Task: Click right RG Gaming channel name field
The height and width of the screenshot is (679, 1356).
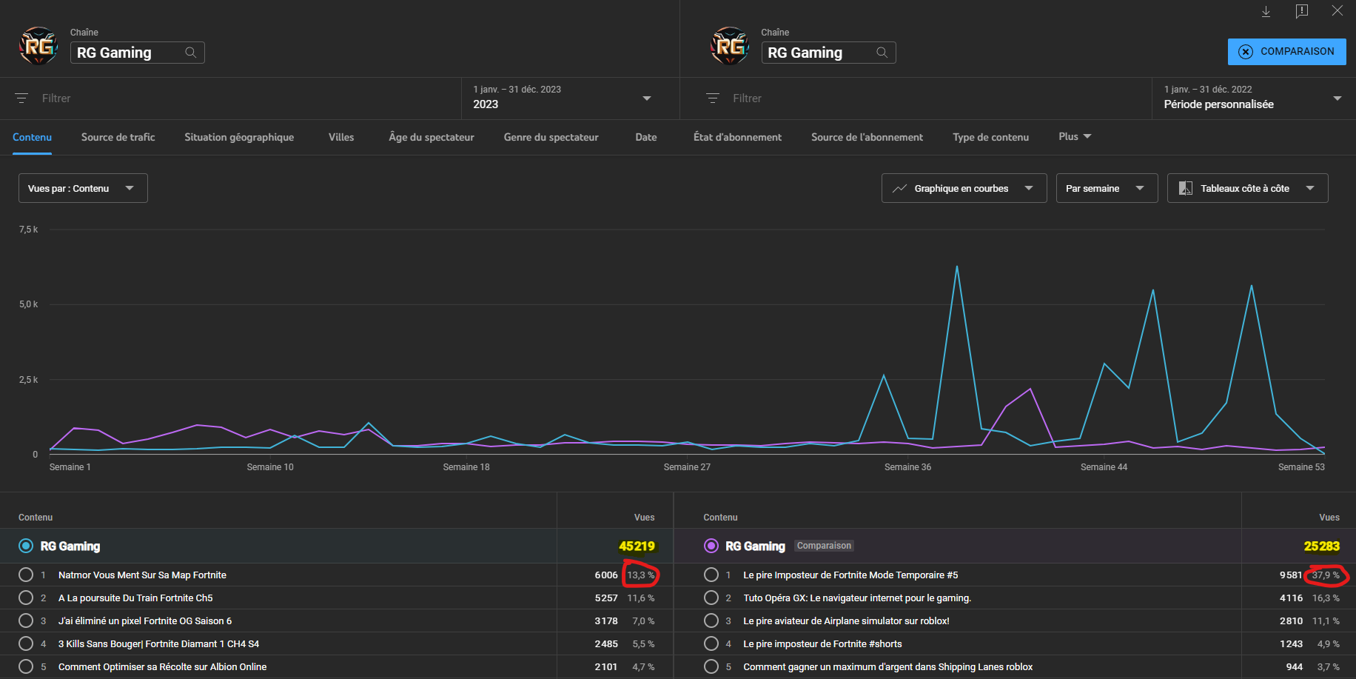Action: coord(829,53)
